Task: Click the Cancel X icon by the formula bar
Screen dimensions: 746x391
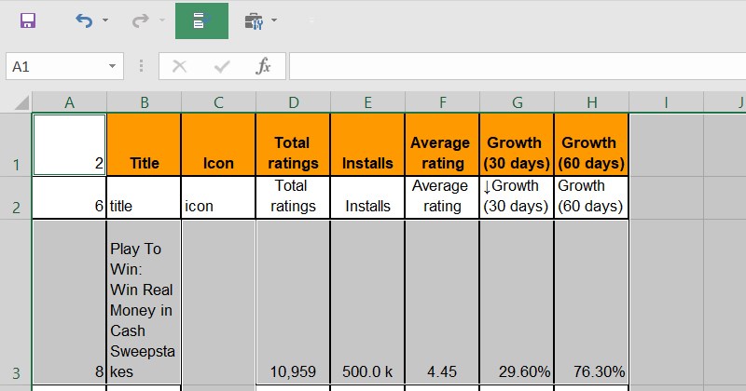Action: 180,66
